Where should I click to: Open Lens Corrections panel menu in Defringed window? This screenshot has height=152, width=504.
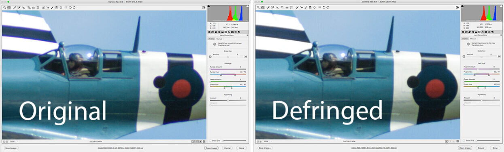pyautogui.click(x=501, y=35)
